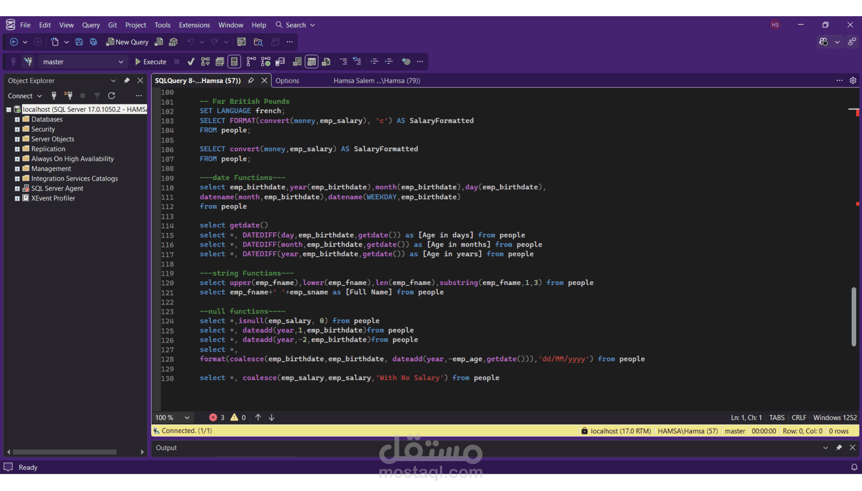Toggle IntelliSense enabled button

pos(234,62)
